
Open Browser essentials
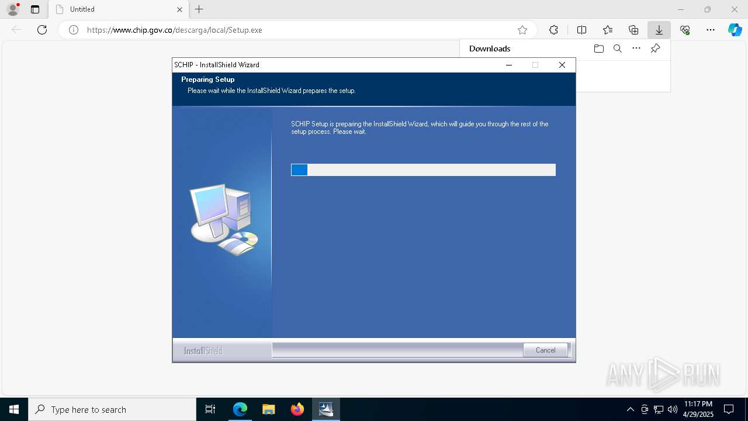click(685, 30)
